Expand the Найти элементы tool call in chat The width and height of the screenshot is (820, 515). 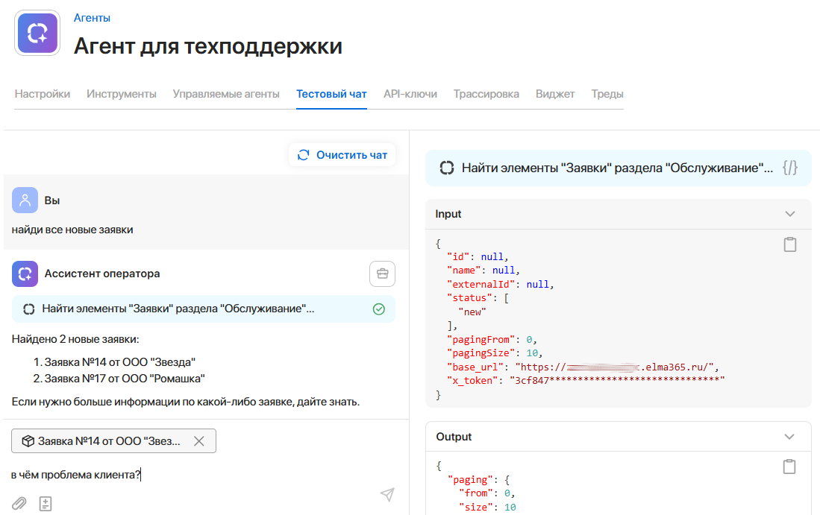[179, 309]
